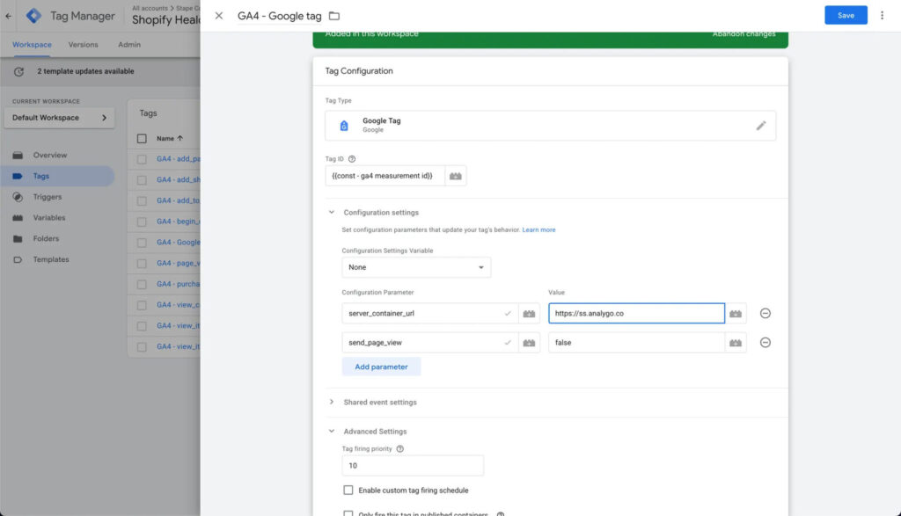Open the Configuration Settings Variable dropdown
The image size is (901, 516).
tap(416, 267)
